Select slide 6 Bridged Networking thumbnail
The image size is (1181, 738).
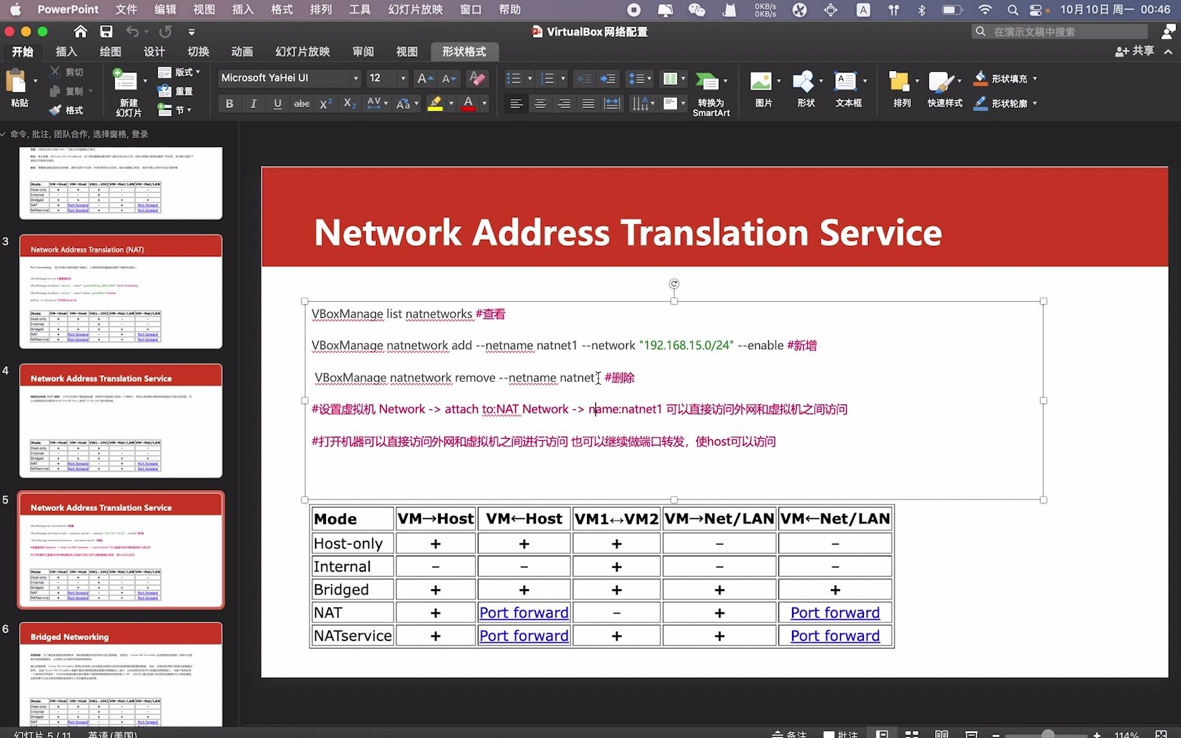click(120, 673)
